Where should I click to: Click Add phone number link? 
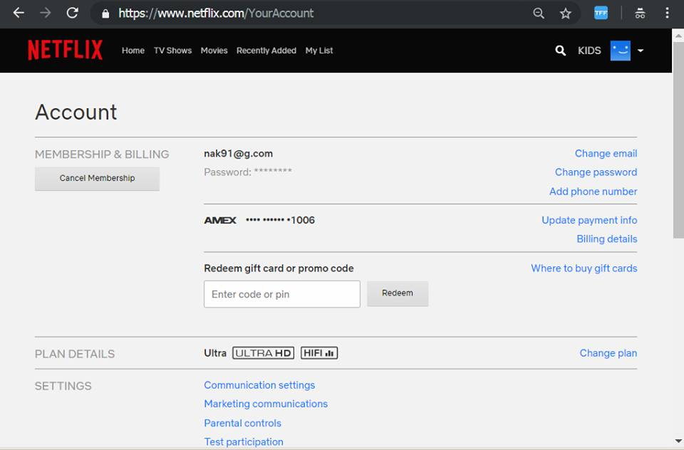click(594, 192)
